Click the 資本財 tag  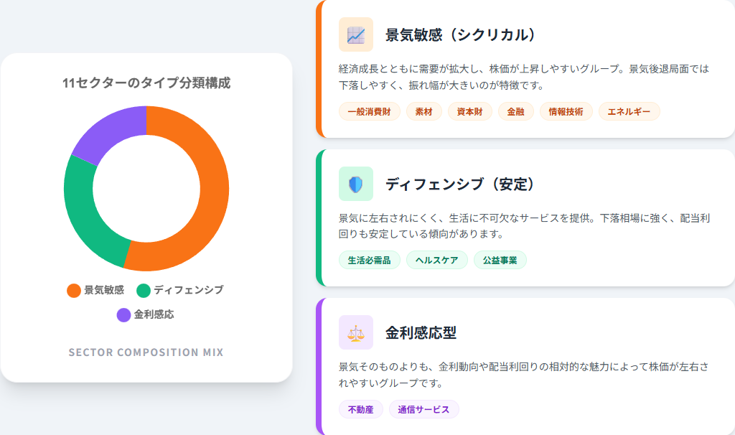coord(469,111)
